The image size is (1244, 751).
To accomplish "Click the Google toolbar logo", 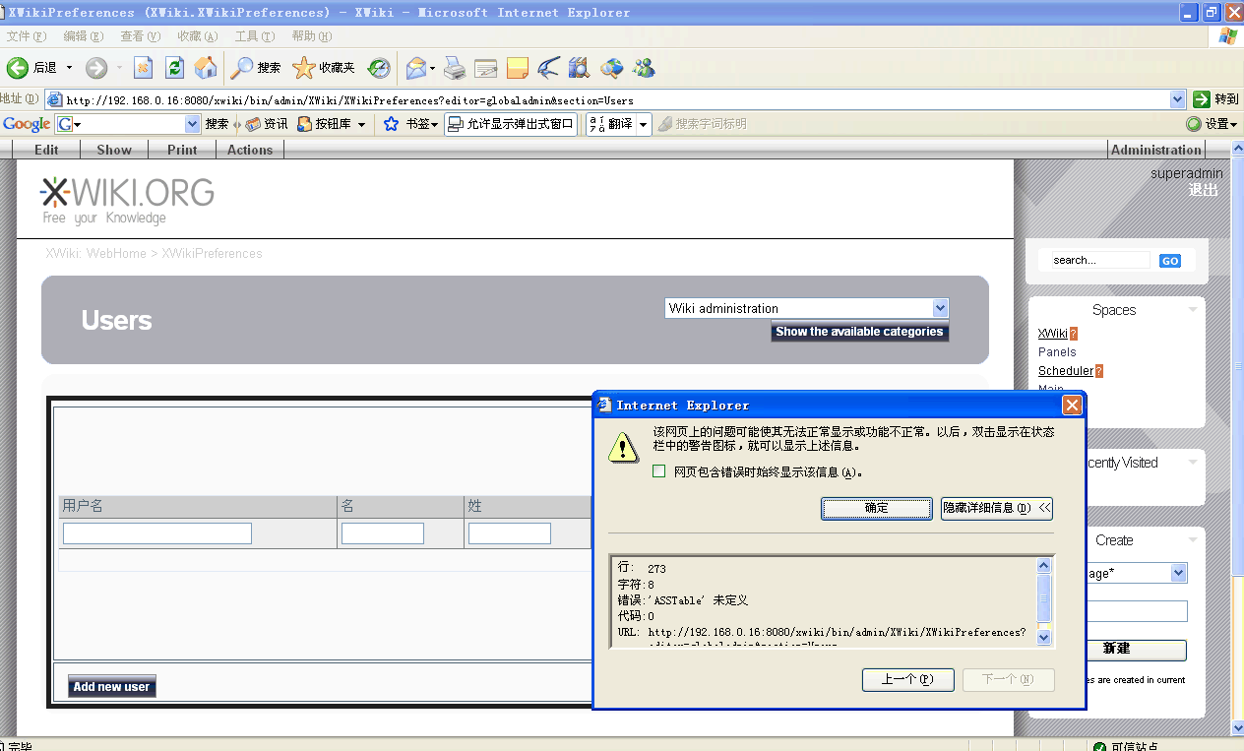I will point(27,124).
